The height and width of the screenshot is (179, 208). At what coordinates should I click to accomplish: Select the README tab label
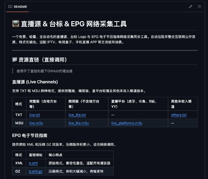pos(20,6)
